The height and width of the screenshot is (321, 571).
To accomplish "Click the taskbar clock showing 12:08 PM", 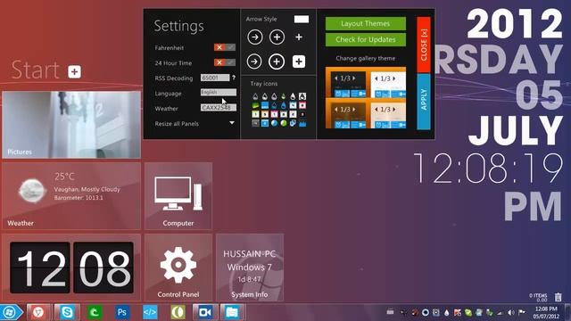I will click(546, 312).
